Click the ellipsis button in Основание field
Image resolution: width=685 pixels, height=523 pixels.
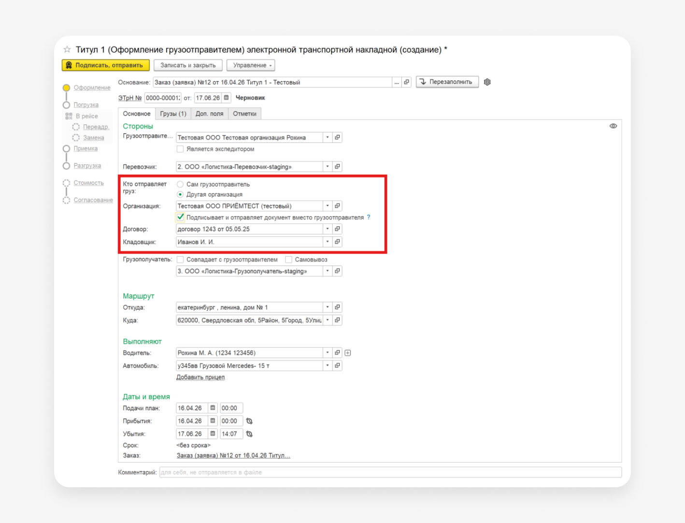click(x=397, y=82)
